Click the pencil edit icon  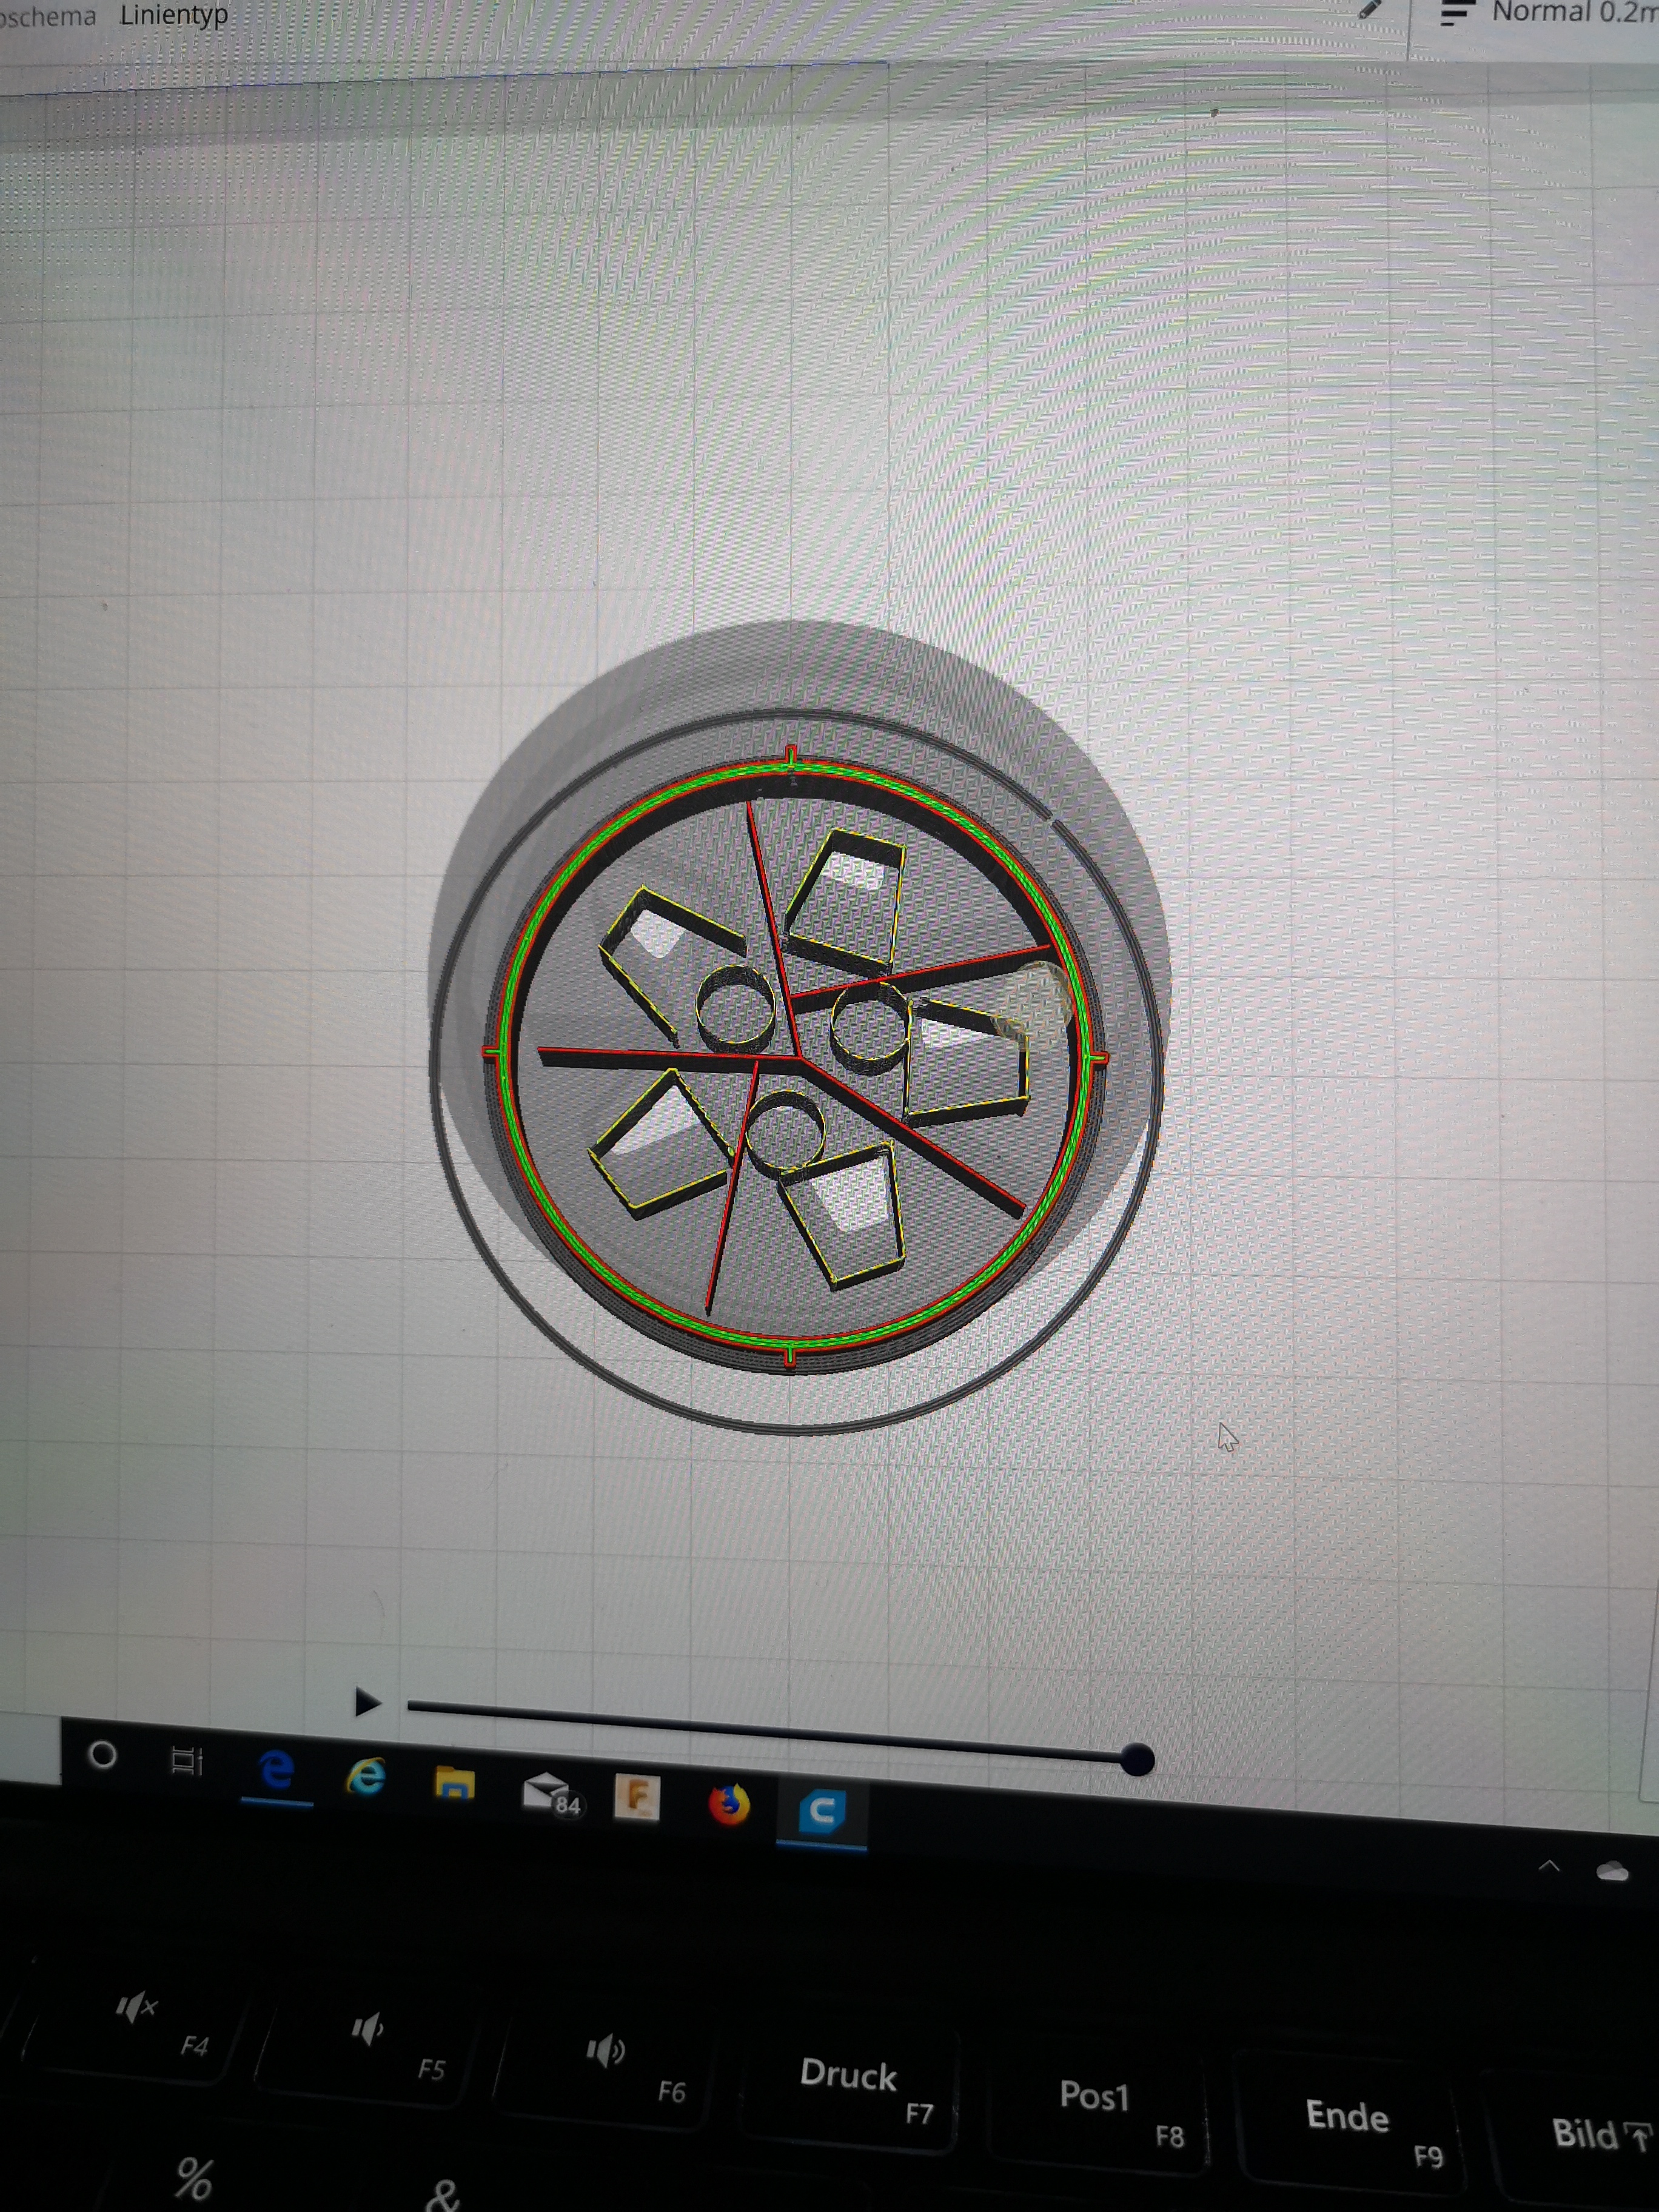(1369, 10)
